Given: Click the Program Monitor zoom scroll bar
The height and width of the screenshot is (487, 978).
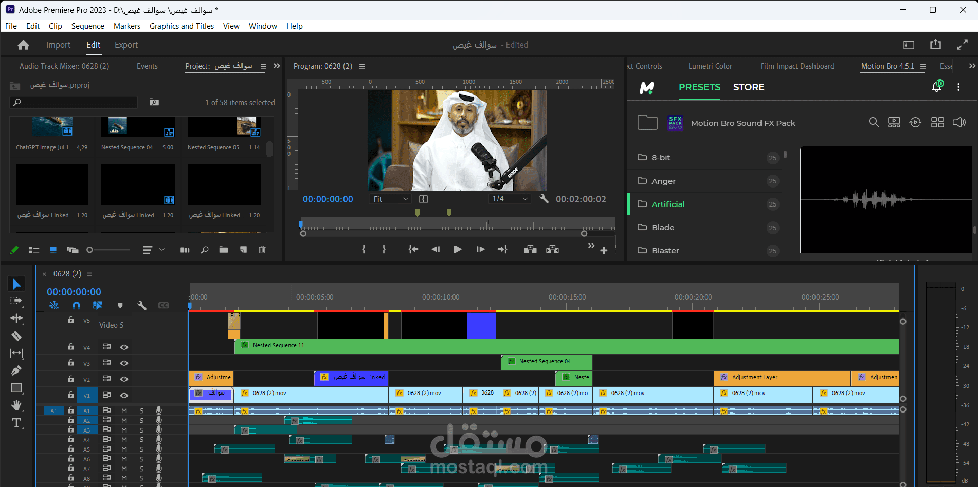Looking at the screenshot, I should [443, 234].
